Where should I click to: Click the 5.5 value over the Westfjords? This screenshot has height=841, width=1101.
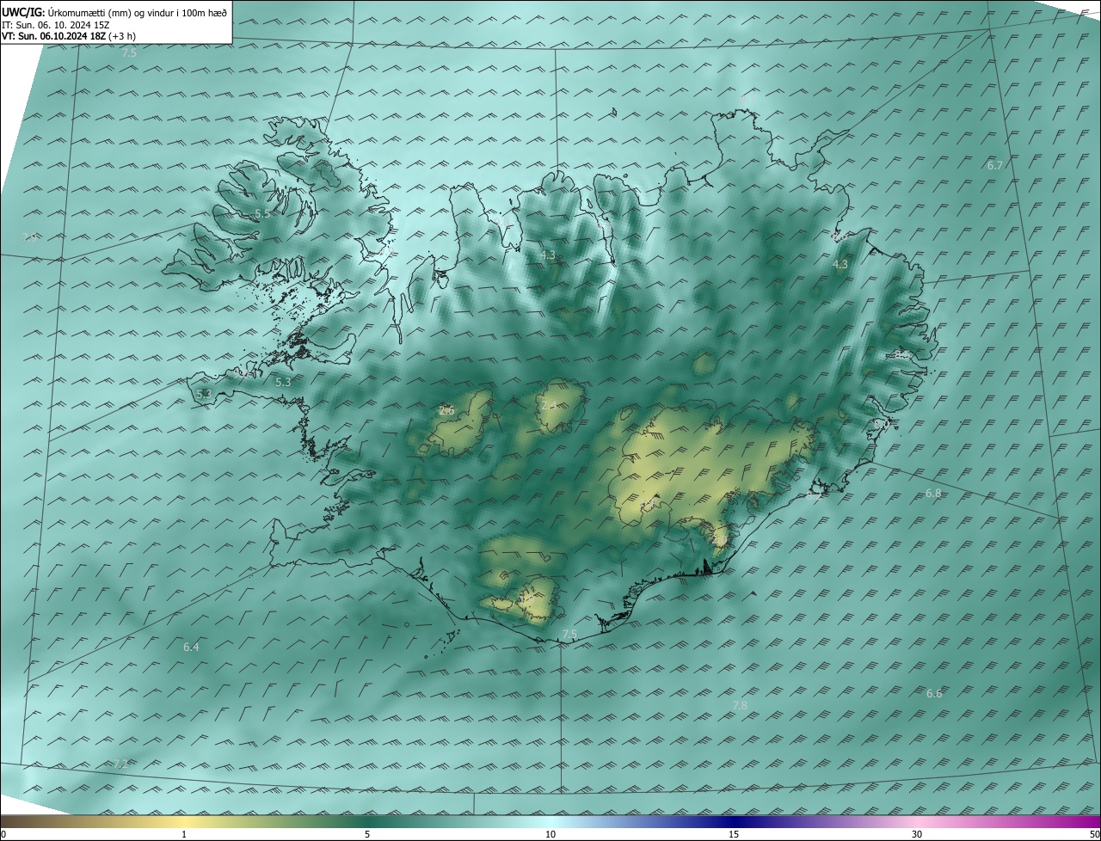[263, 213]
